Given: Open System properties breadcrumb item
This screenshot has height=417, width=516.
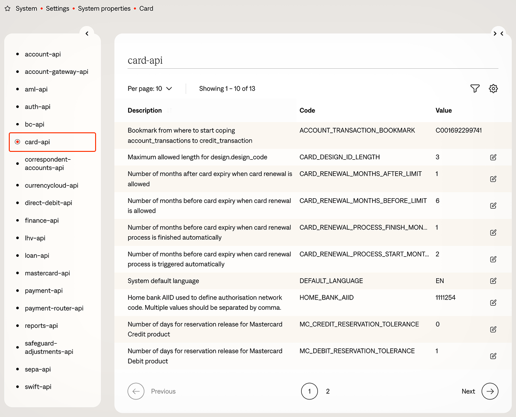Looking at the screenshot, I should (104, 9).
